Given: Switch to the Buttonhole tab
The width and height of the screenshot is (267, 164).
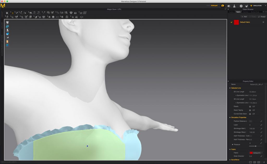Looking at the screenshot, I should [x=255, y=12].
